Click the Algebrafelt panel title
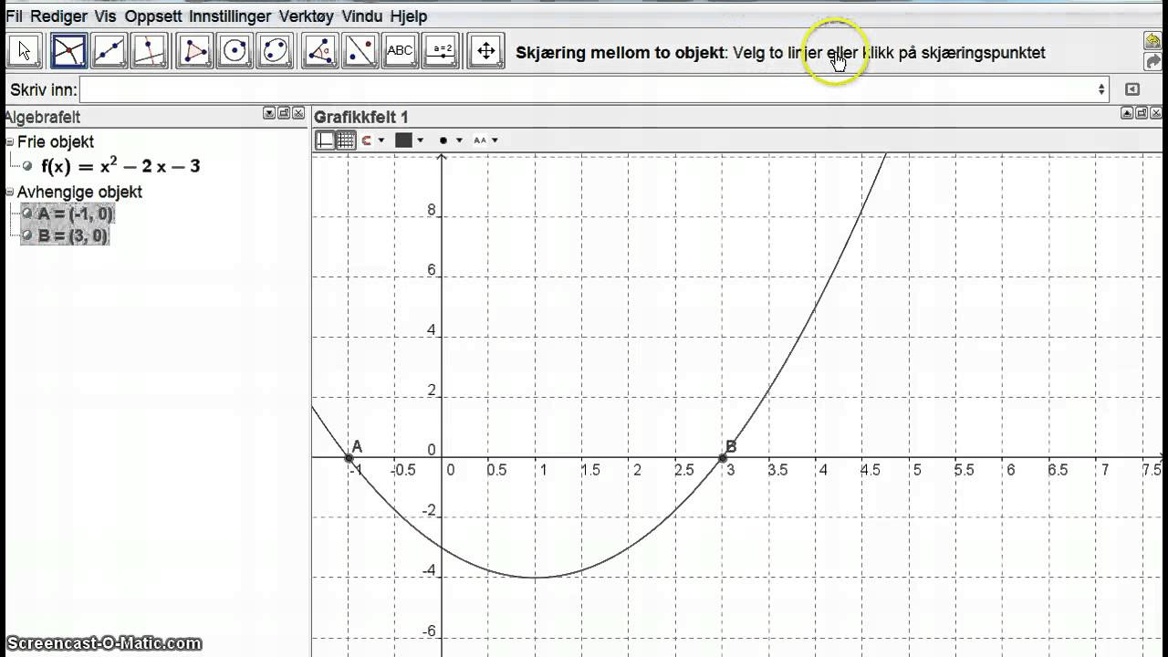 point(42,117)
